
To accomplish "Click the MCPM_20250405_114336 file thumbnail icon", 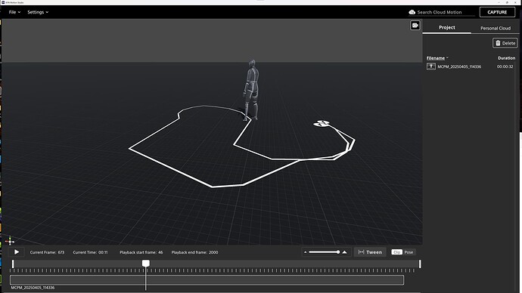I will tap(430, 66).
